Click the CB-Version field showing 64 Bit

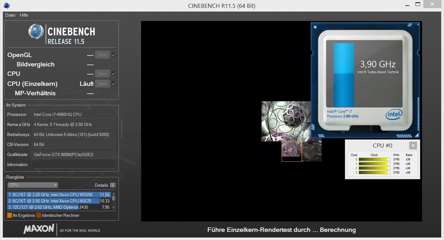74,144
